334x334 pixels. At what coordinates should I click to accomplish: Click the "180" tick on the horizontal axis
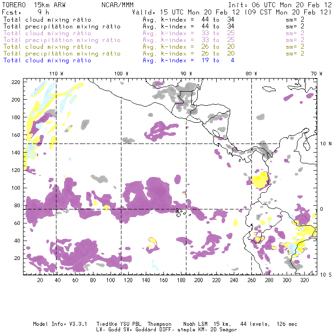tap(181, 280)
